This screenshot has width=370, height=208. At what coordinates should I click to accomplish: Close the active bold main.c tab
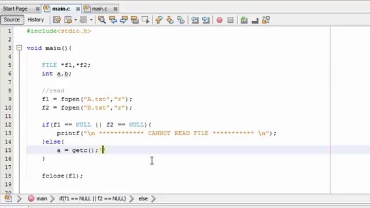(77, 9)
